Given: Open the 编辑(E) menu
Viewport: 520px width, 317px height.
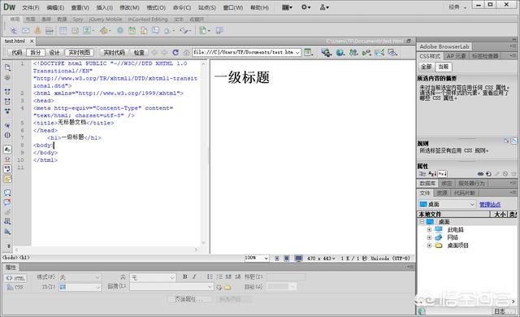Looking at the screenshot, I should (55, 7).
